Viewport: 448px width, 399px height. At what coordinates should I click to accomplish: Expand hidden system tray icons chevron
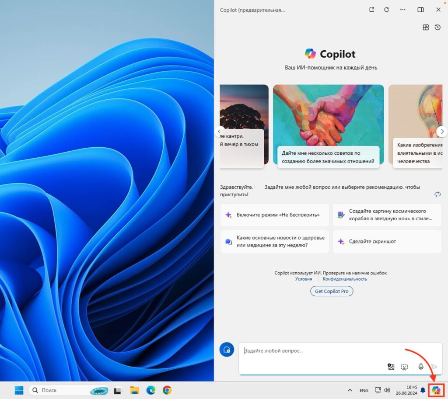pos(350,390)
